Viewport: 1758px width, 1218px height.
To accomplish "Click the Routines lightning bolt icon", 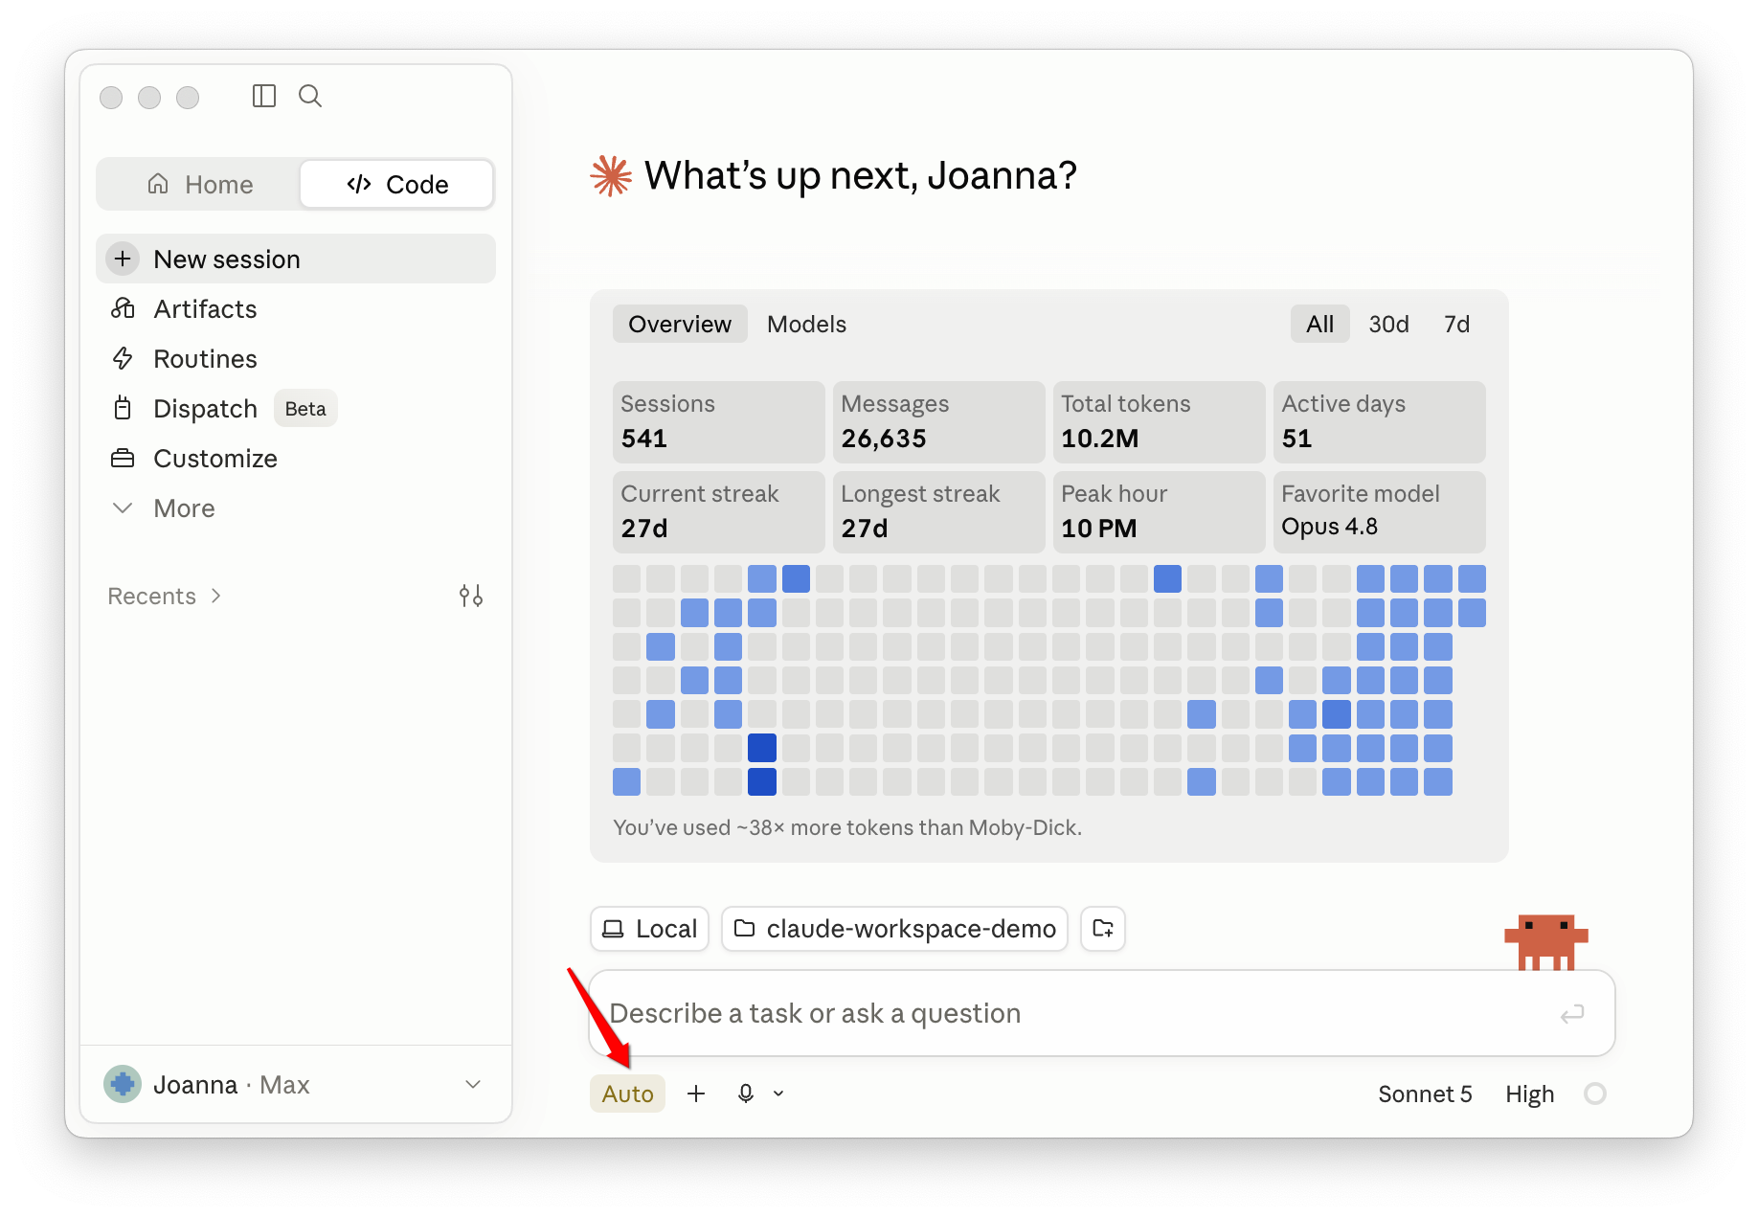I will (x=123, y=358).
